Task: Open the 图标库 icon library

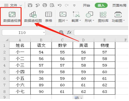Action: tap(103, 17)
